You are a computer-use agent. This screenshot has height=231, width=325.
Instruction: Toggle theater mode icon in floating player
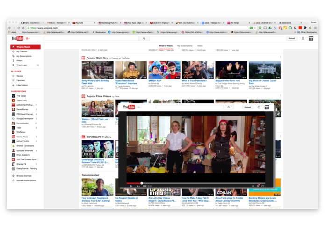(x=263, y=186)
